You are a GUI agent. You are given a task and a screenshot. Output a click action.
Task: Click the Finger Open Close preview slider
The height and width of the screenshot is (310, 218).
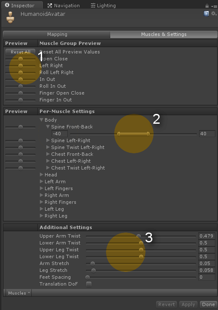coord(21,93)
